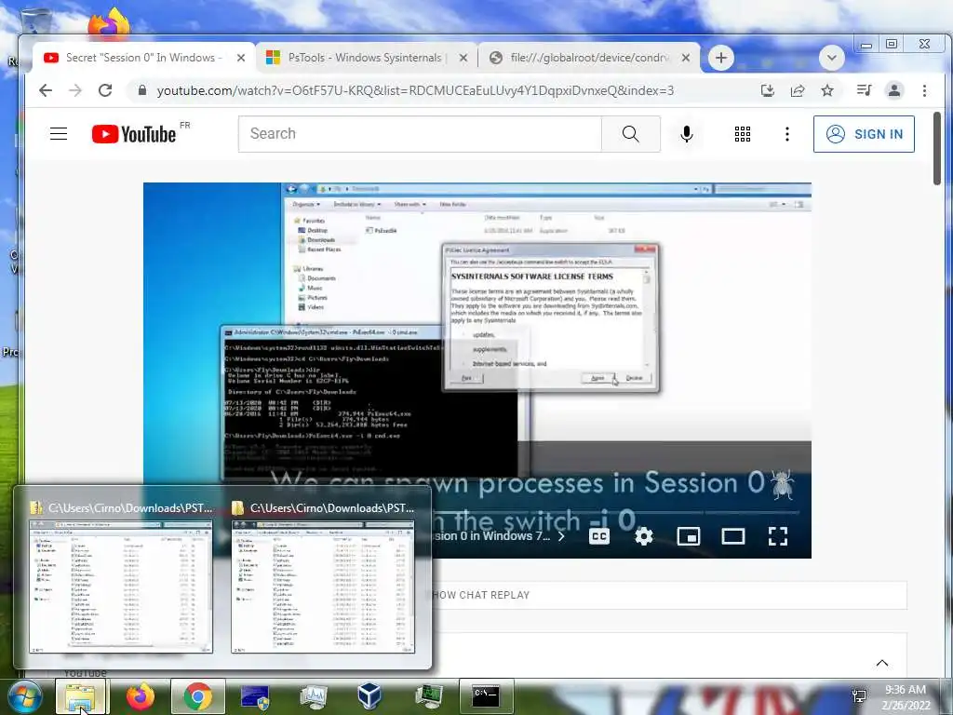Open the YouTube hamburger guide menu

59,134
